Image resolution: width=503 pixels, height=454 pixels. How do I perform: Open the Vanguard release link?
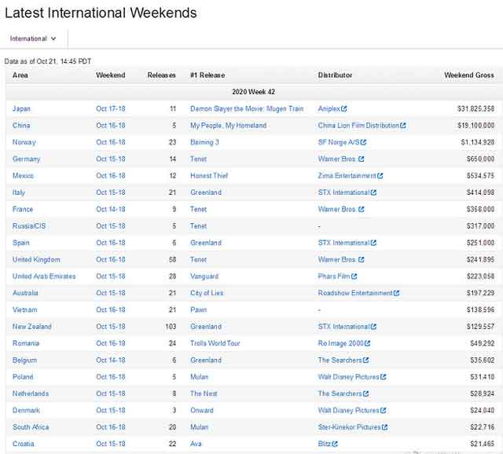click(x=204, y=276)
